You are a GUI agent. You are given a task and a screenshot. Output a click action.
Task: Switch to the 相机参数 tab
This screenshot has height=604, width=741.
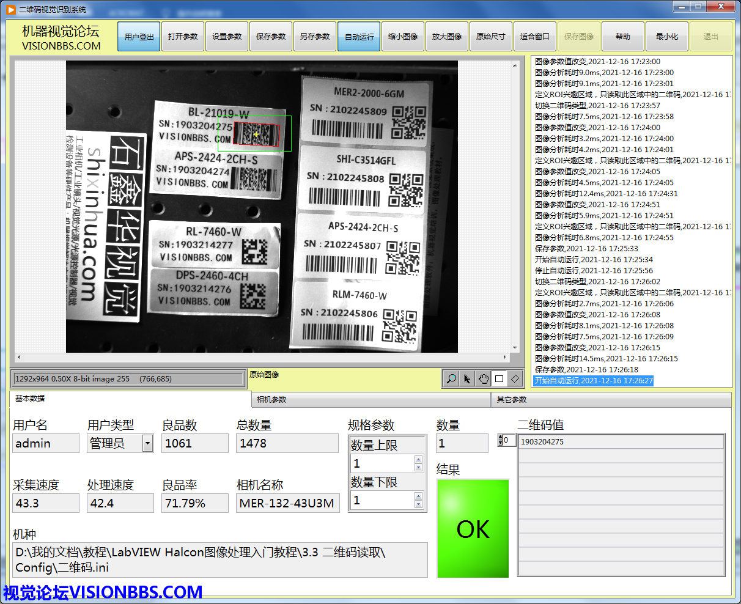tap(370, 400)
